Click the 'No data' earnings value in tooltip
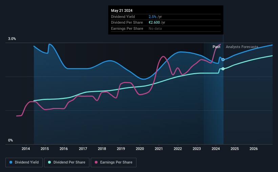This screenshot has height=172, width=278. tap(155, 28)
